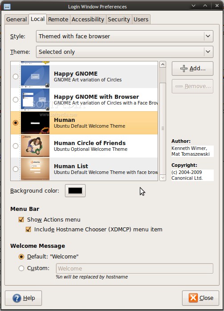224x311 pixels.
Task: Select Default "Welcome" message radio button
Action: [x=21, y=257]
